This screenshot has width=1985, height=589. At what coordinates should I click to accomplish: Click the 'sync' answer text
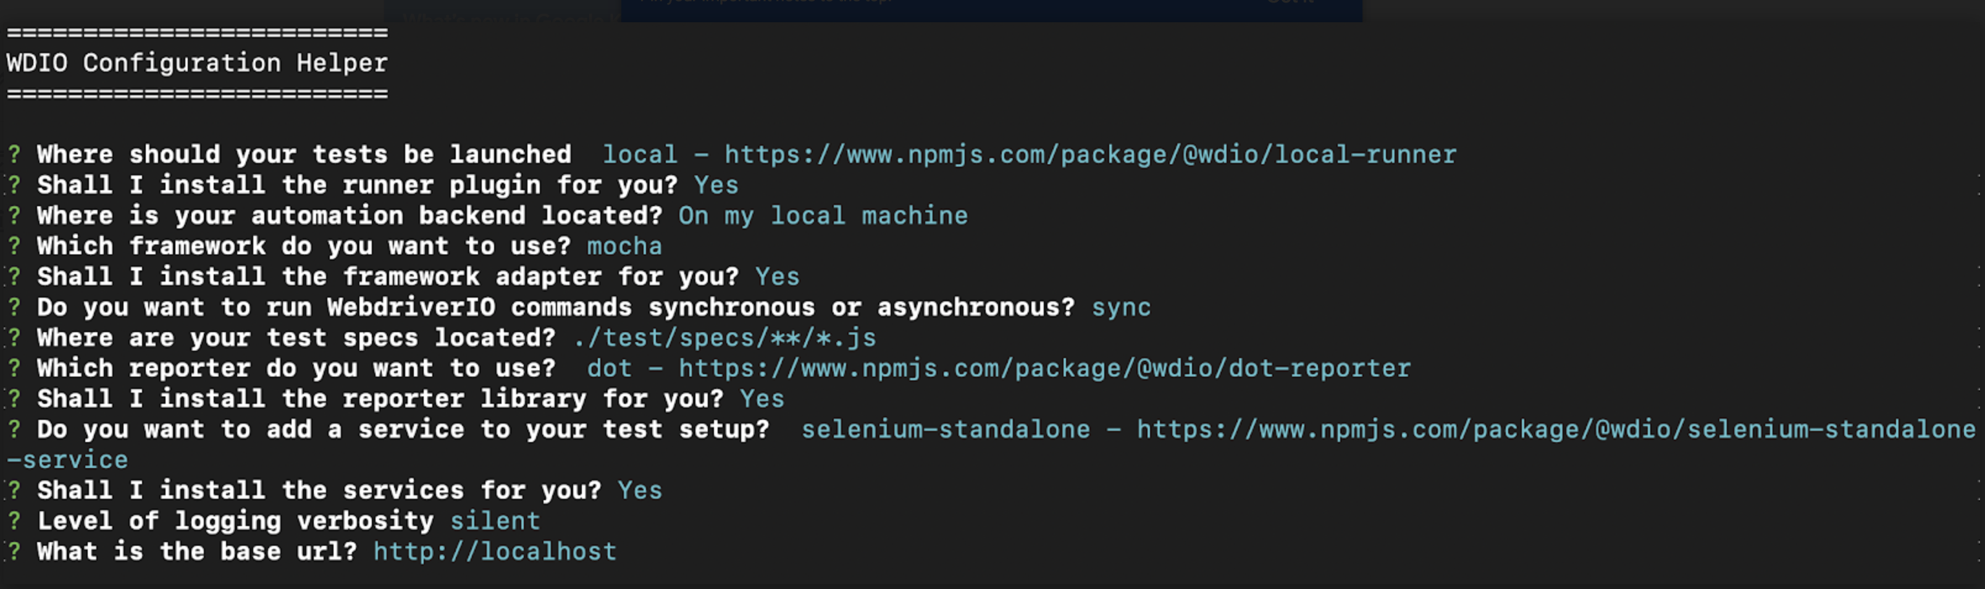pyautogui.click(x=1121, y=307)
